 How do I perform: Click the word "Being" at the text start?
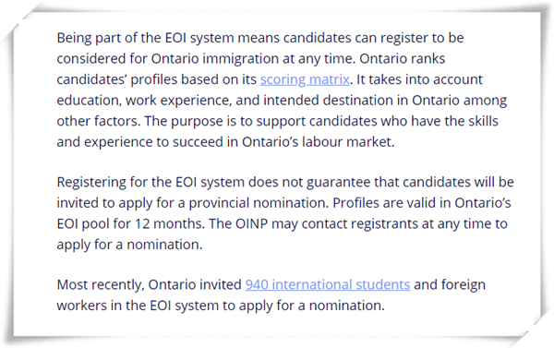point(74,38)
